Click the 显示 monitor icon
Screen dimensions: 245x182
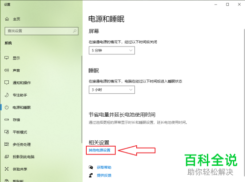[6, 58]
